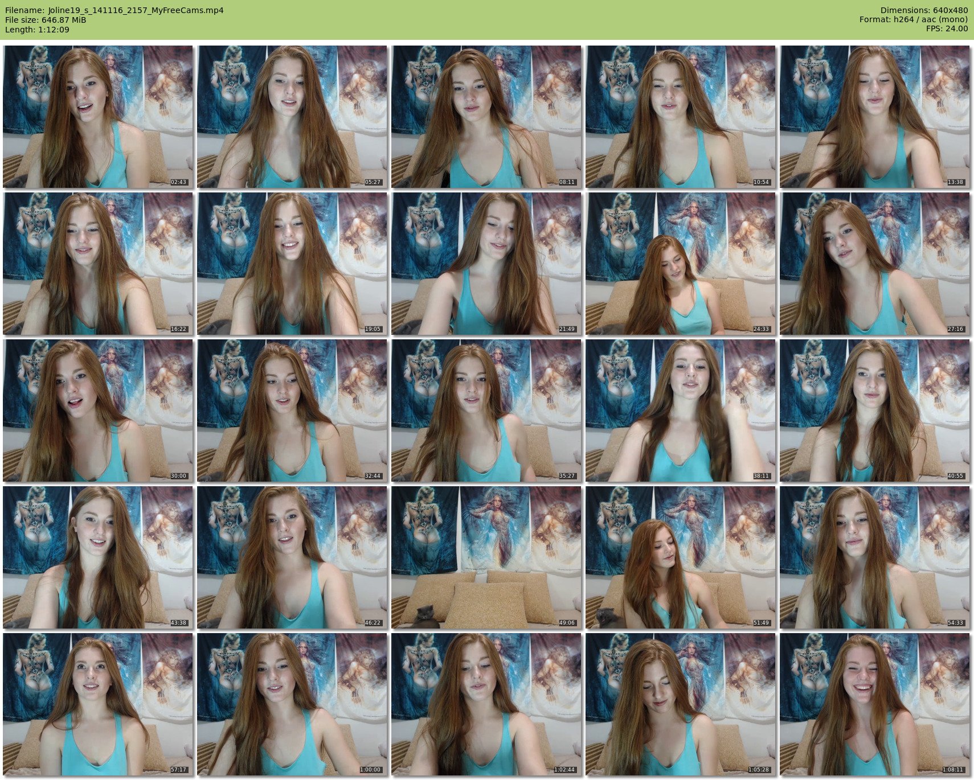Select the thumbnail timestamped 1:00:00
Viewport: 974px width, 780px height.
(x=292, y=704)
